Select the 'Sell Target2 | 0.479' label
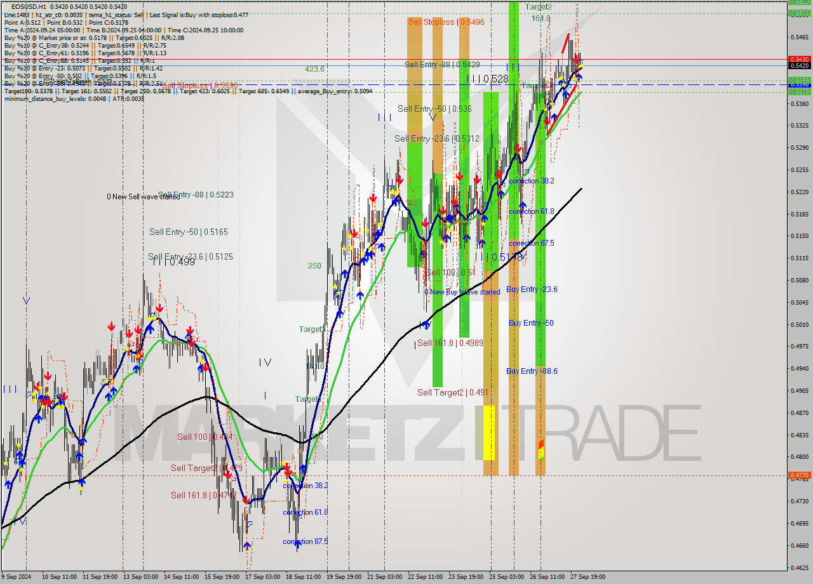This screenshot has width=813, height=584. point(206,468)
